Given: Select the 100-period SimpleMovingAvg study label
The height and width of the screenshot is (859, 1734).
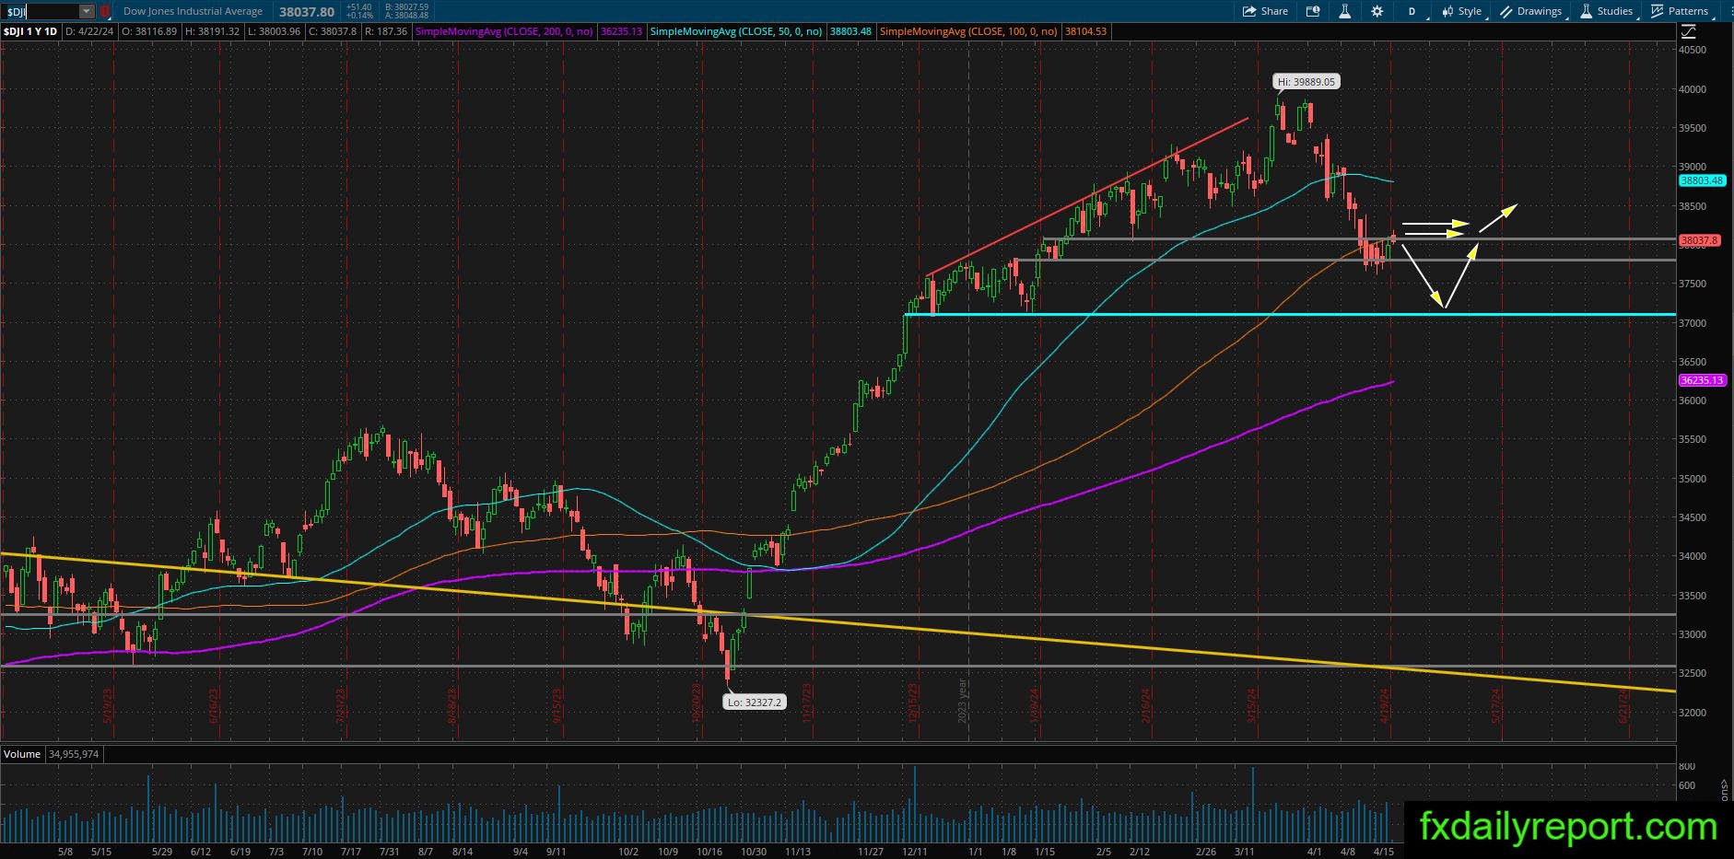Looking at the screenshot, I should tap(968, 31).
